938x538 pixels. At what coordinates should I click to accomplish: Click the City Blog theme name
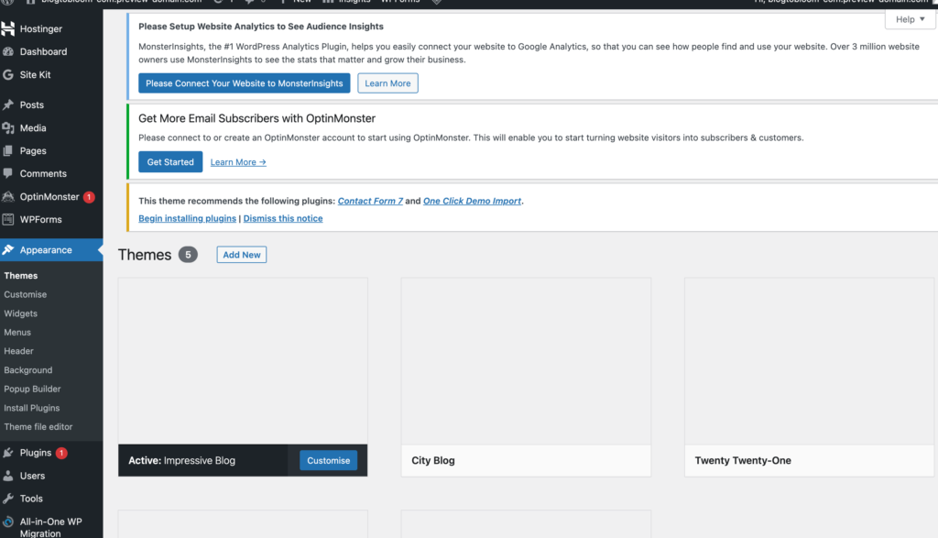tap(433, 460)
